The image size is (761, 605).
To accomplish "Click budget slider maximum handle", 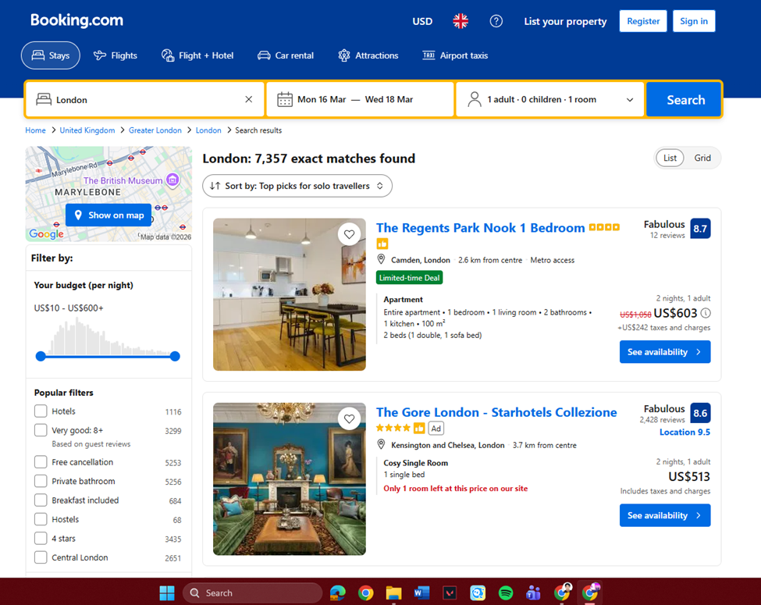I will tap(175, 357).
